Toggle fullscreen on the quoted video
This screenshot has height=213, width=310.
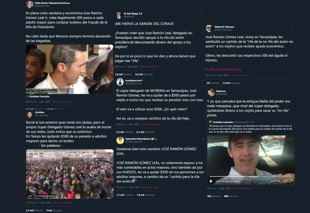pos(291,181)
